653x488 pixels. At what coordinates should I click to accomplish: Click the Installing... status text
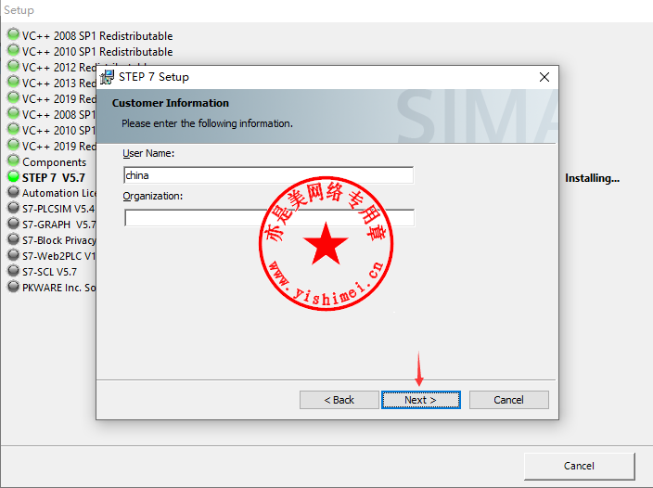(x=592, y=178)
